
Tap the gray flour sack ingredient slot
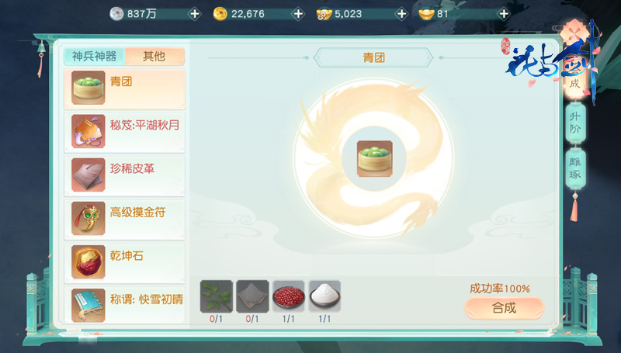252,296
